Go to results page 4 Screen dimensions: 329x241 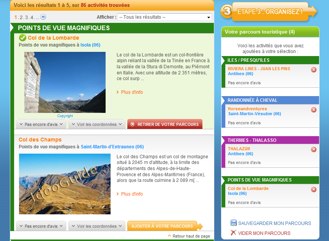tap(32, 17)
